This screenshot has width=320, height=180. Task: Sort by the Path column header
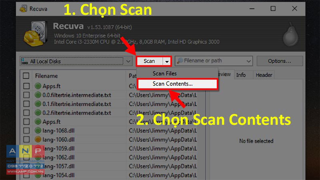[x=133, y=76]
